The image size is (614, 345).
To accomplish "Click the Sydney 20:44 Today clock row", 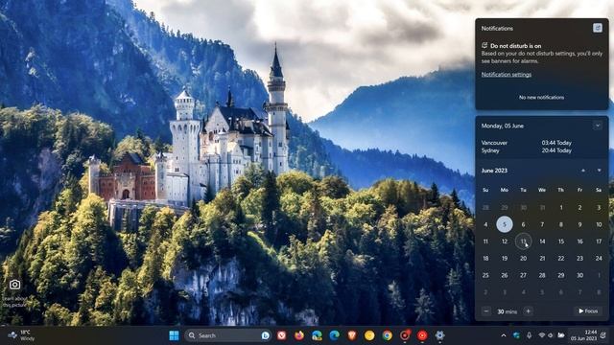I will click(x=527, y=150).
